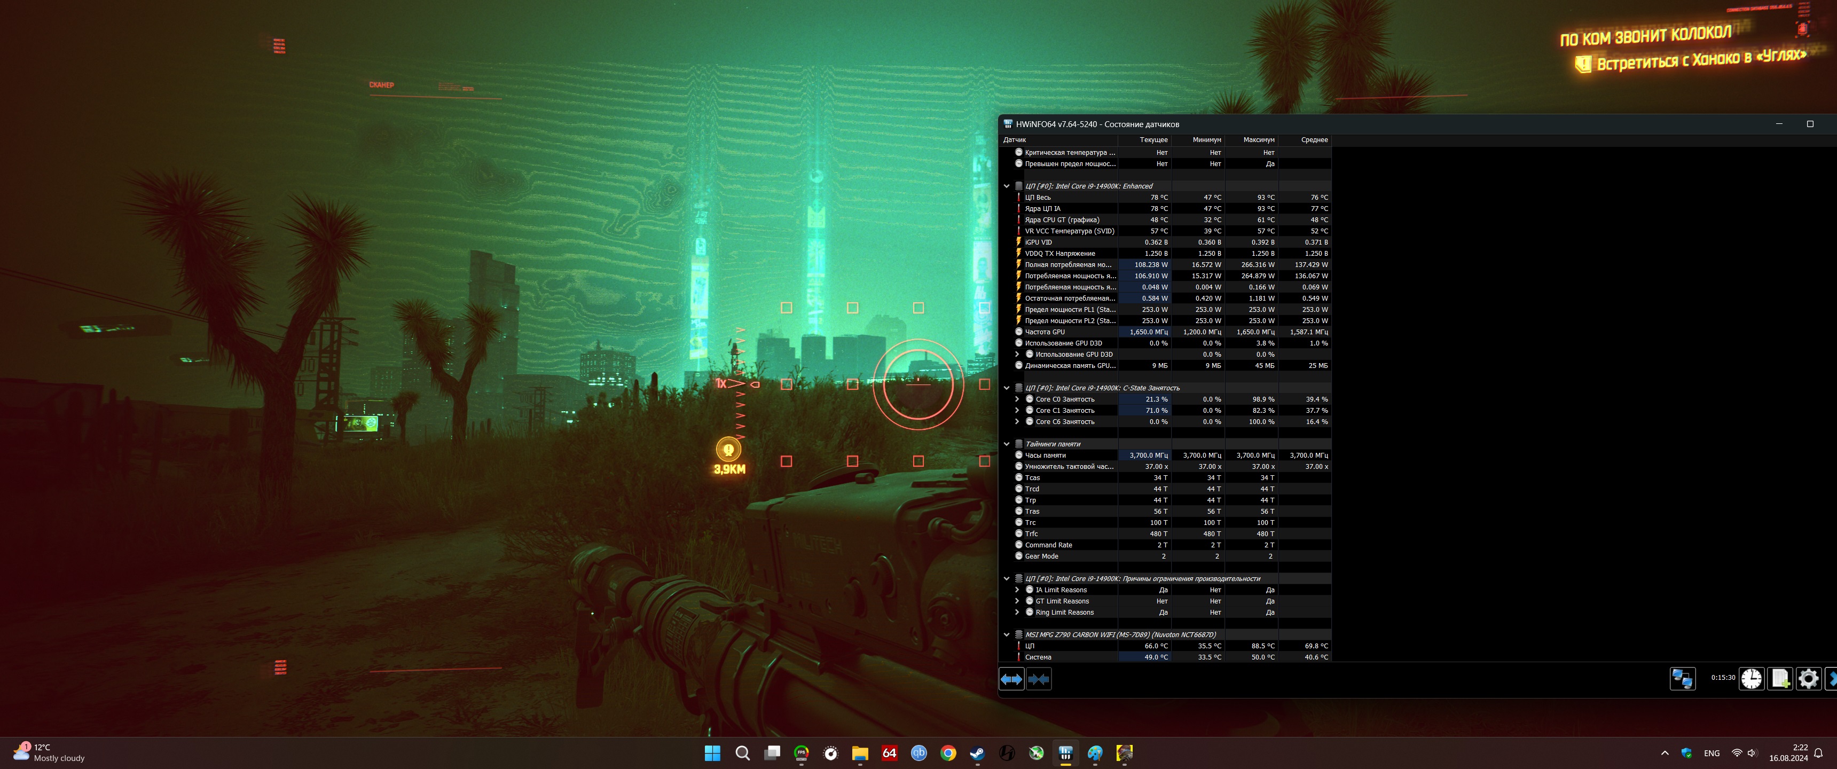The width and height of the screenshot is (1837, 769).
Task: Expand the Ring Limit Reasons row
Action: [1017, 613]
